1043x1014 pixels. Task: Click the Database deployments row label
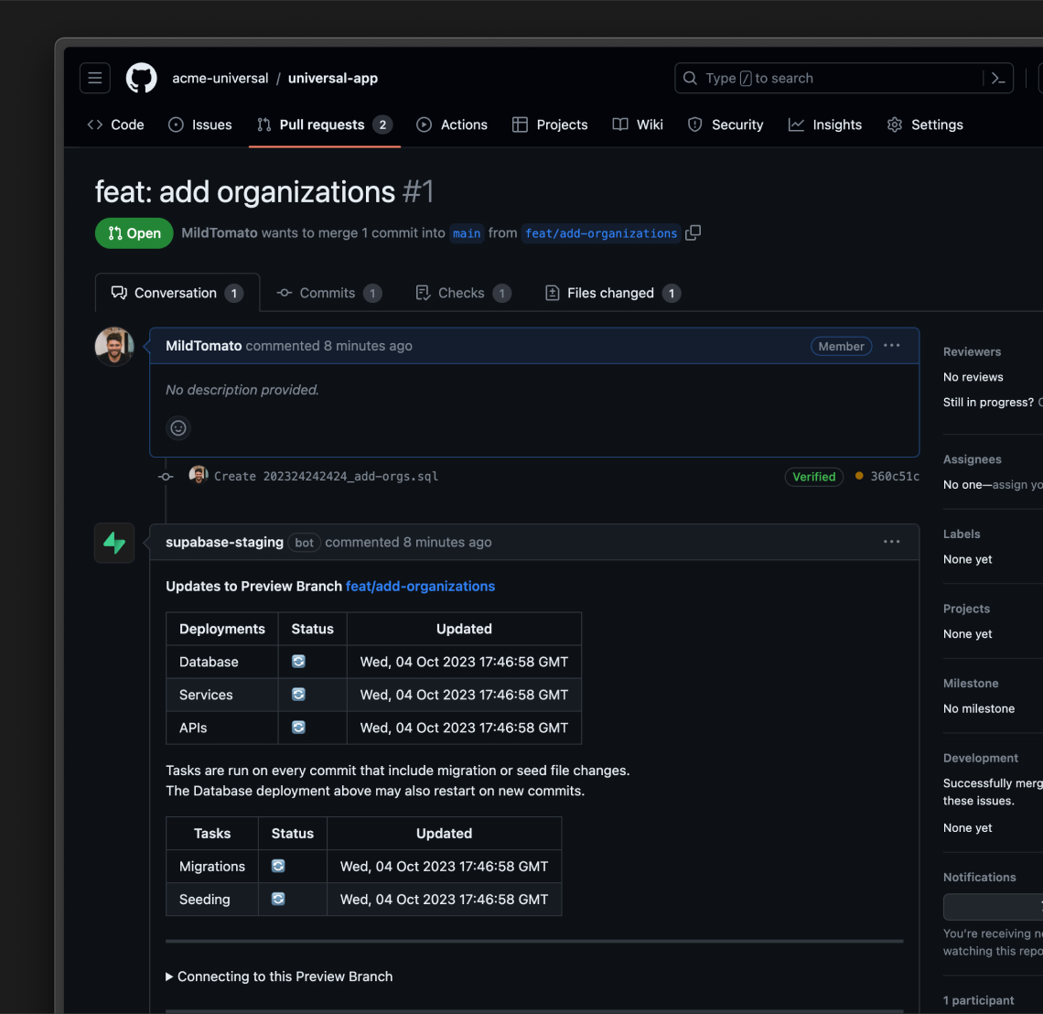(209, 662)
